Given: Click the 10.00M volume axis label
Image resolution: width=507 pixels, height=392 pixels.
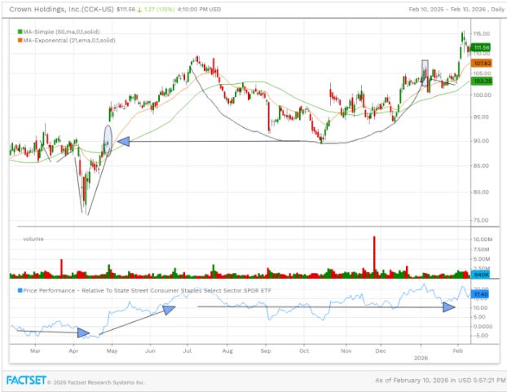Looking at the screenshot, I should (x=483, y=240).
